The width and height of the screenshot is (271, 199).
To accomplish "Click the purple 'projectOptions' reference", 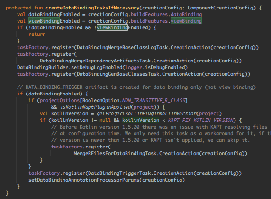I will click(x=60, y=100).
